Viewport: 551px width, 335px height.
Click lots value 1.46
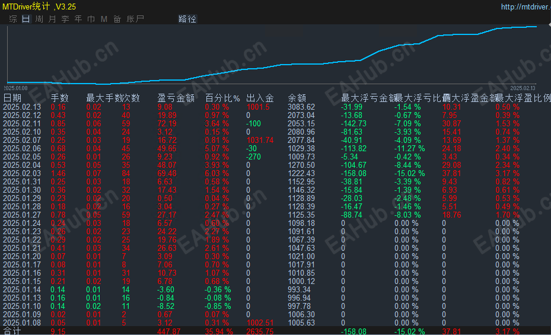(x=58, y=174)
